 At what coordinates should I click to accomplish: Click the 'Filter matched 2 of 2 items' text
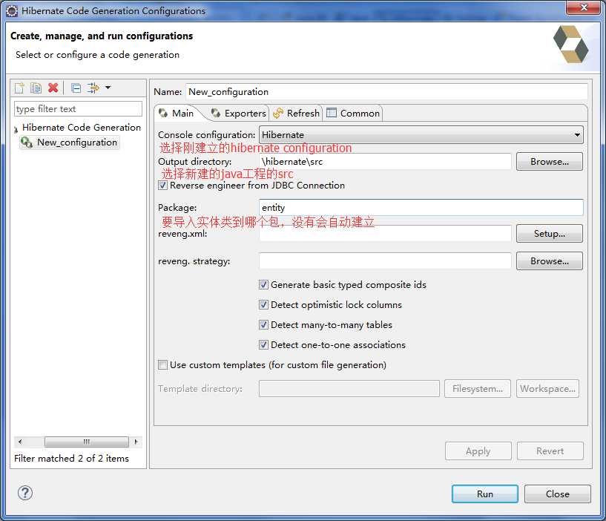click(x=71, y=459)
